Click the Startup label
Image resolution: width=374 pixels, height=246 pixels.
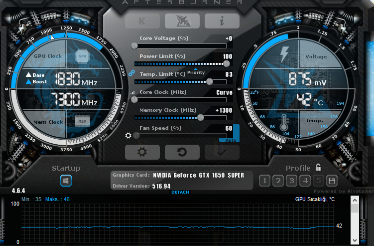click(66, 168)
